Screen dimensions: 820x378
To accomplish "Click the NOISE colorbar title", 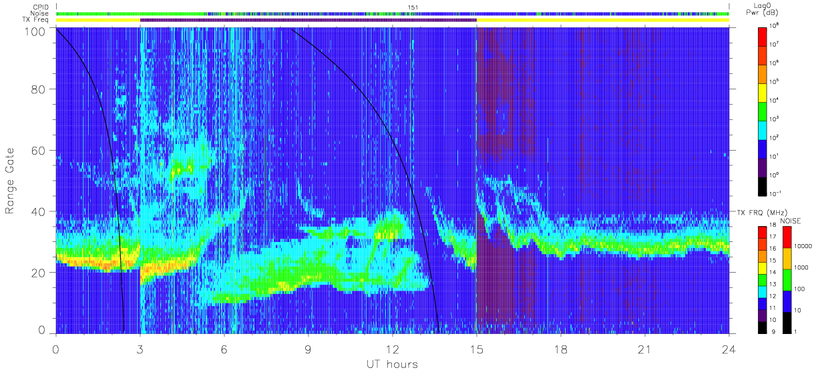I will coord(791,221).
